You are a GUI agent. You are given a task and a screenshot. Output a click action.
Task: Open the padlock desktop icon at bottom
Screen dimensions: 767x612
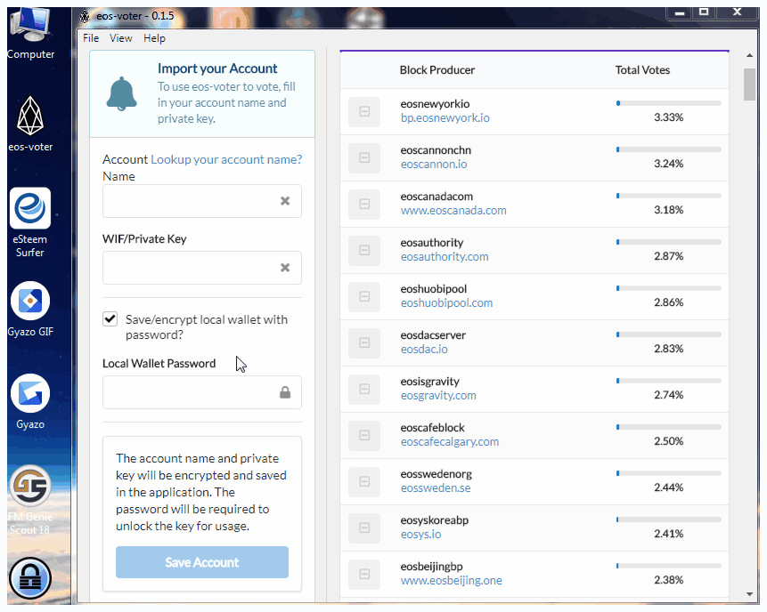30,579
